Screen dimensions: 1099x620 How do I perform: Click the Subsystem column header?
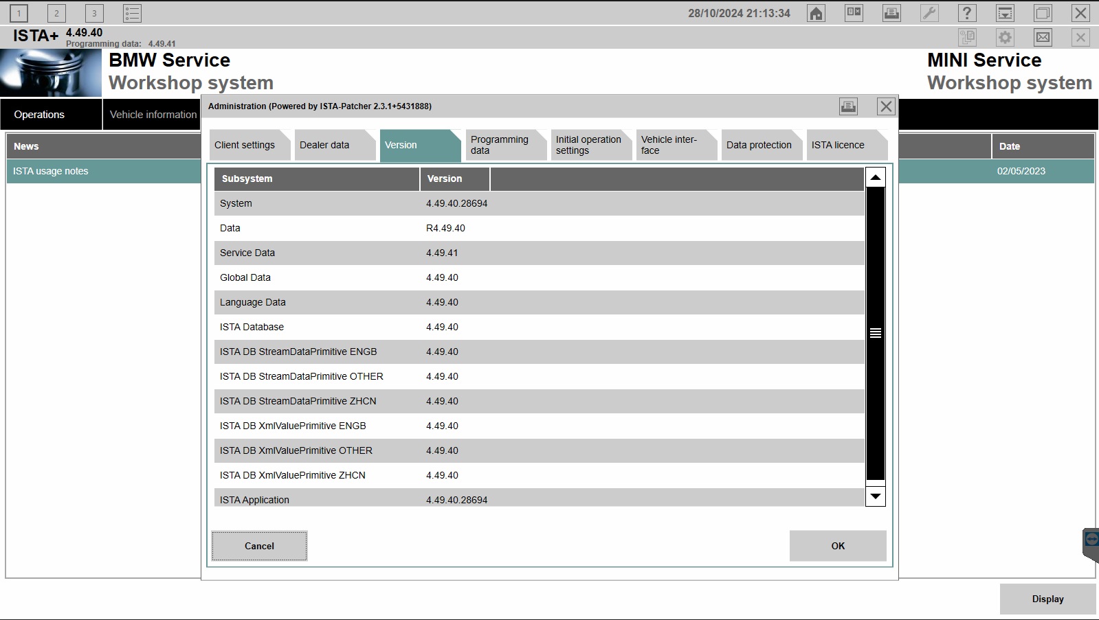pos(317,179)
